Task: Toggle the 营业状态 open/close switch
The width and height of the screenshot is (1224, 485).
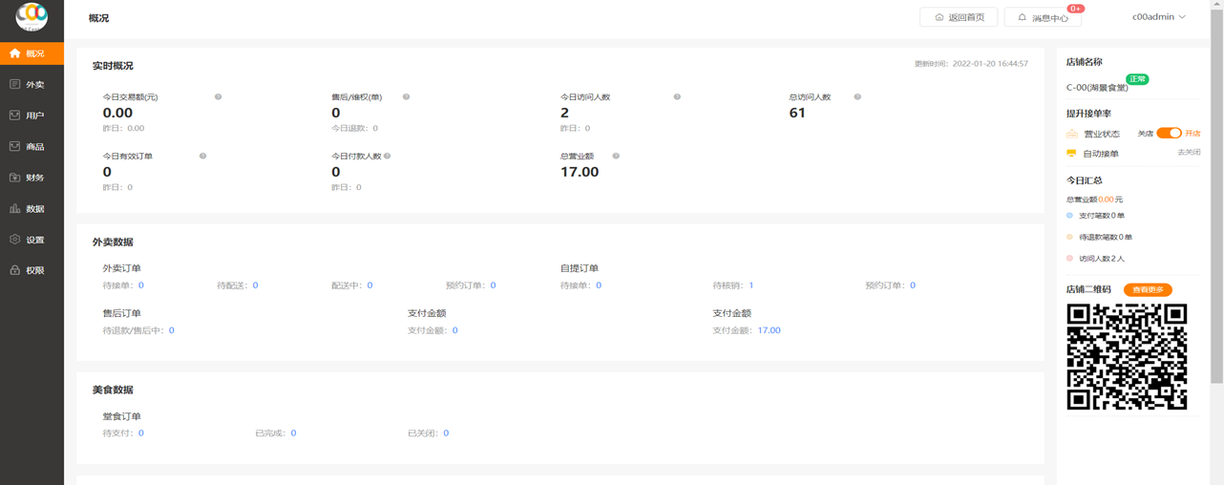Action: [x=1169, y=134]
